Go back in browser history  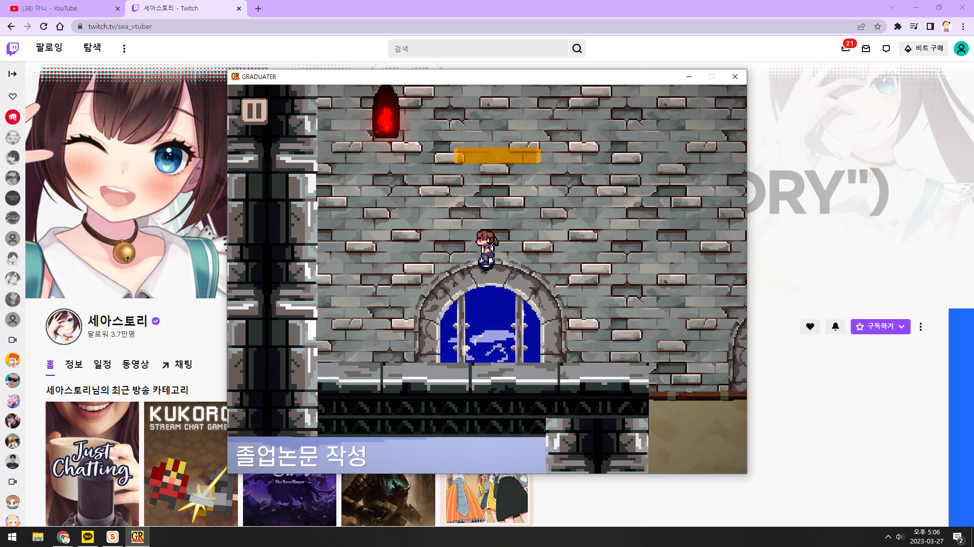[11, 26]
